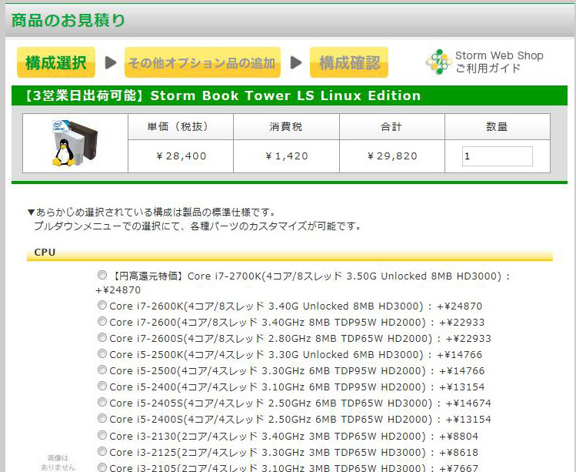Click the ¥29,820 total cell
The width and height of the screenshot is (576, 472).
pos(392,156)
